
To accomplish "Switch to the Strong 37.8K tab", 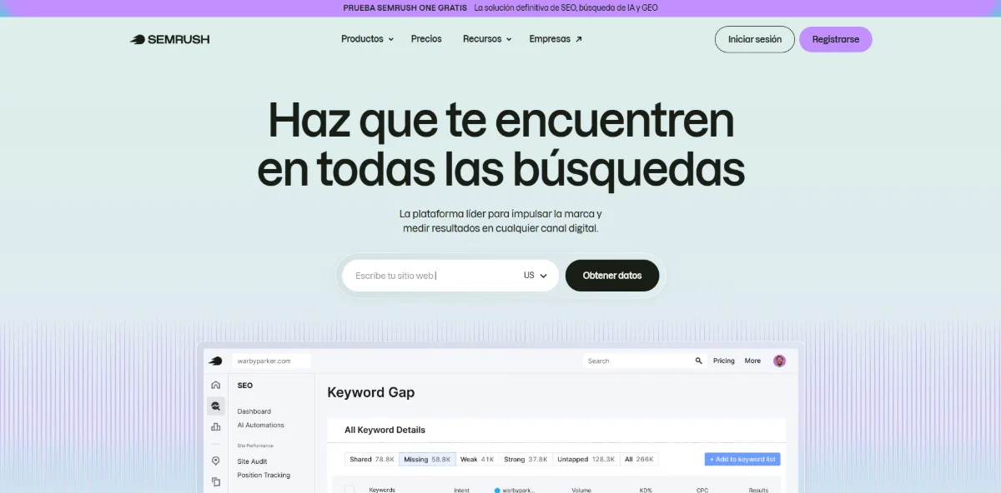I will [x=526, y=459].
